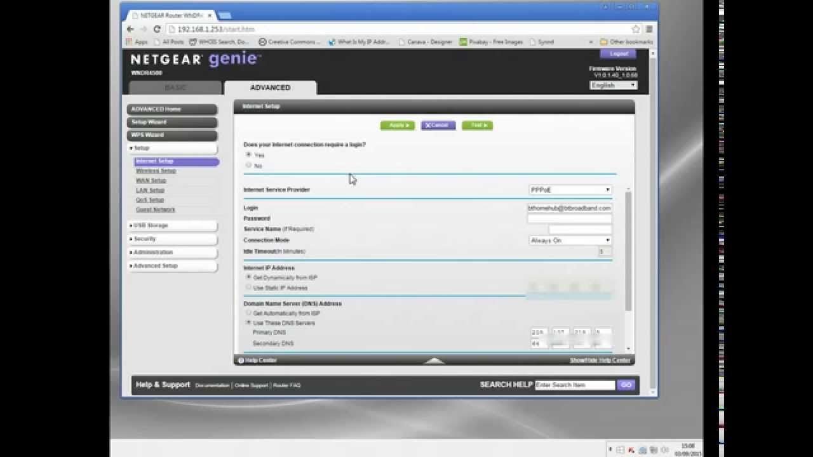This screenshot has height=457, width=813.
Task: Close the NETGEAR Router tab
Action: (210, 15)
